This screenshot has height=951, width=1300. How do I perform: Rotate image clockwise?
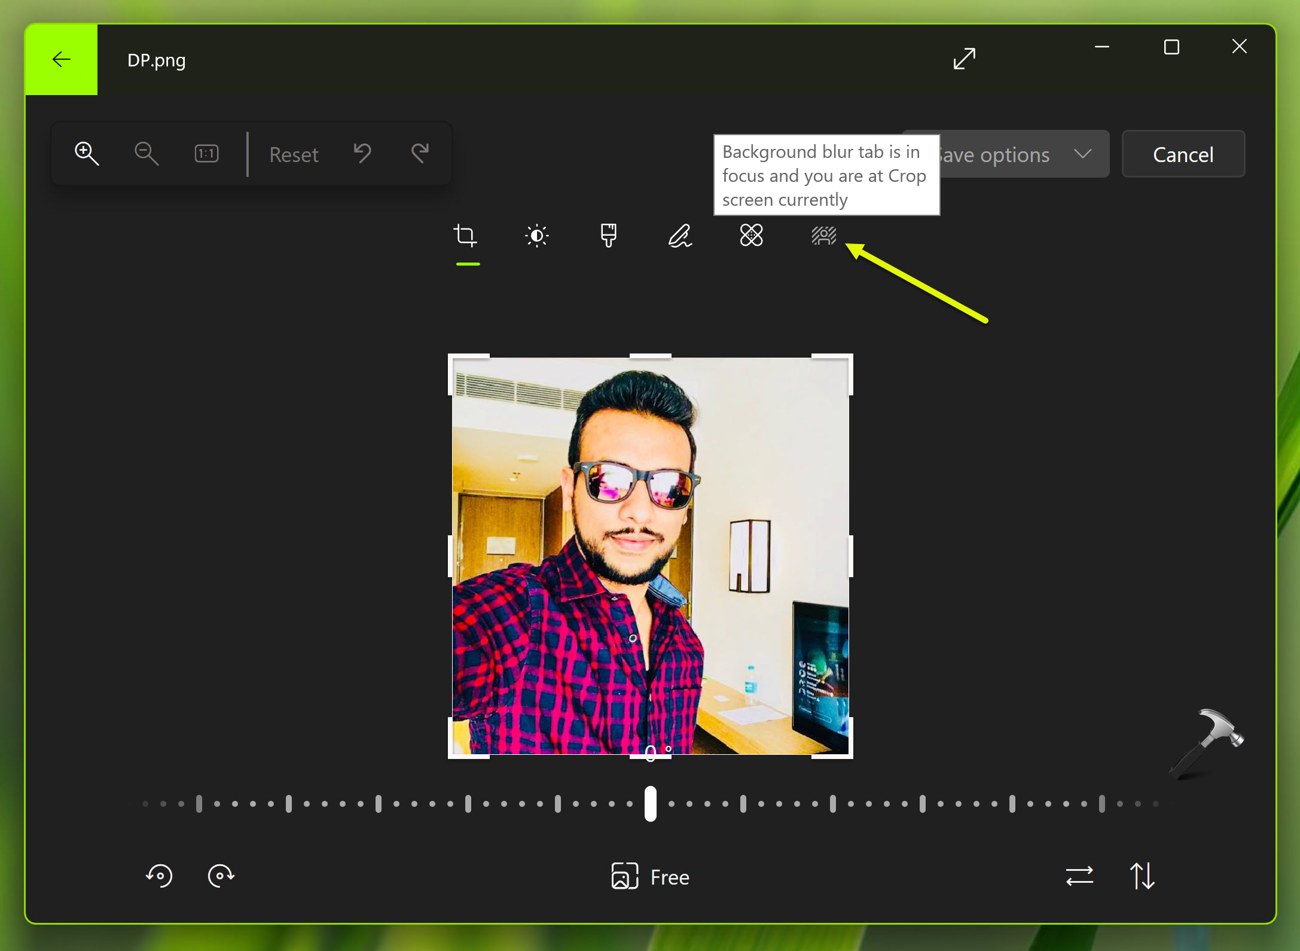point(221,876)
